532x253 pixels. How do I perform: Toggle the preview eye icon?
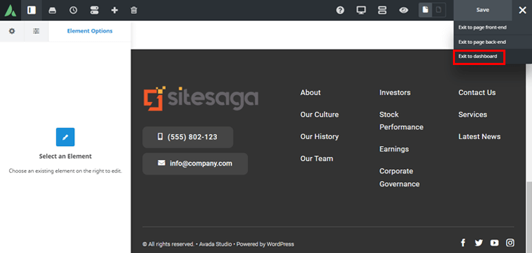click(x=403, y=10)
